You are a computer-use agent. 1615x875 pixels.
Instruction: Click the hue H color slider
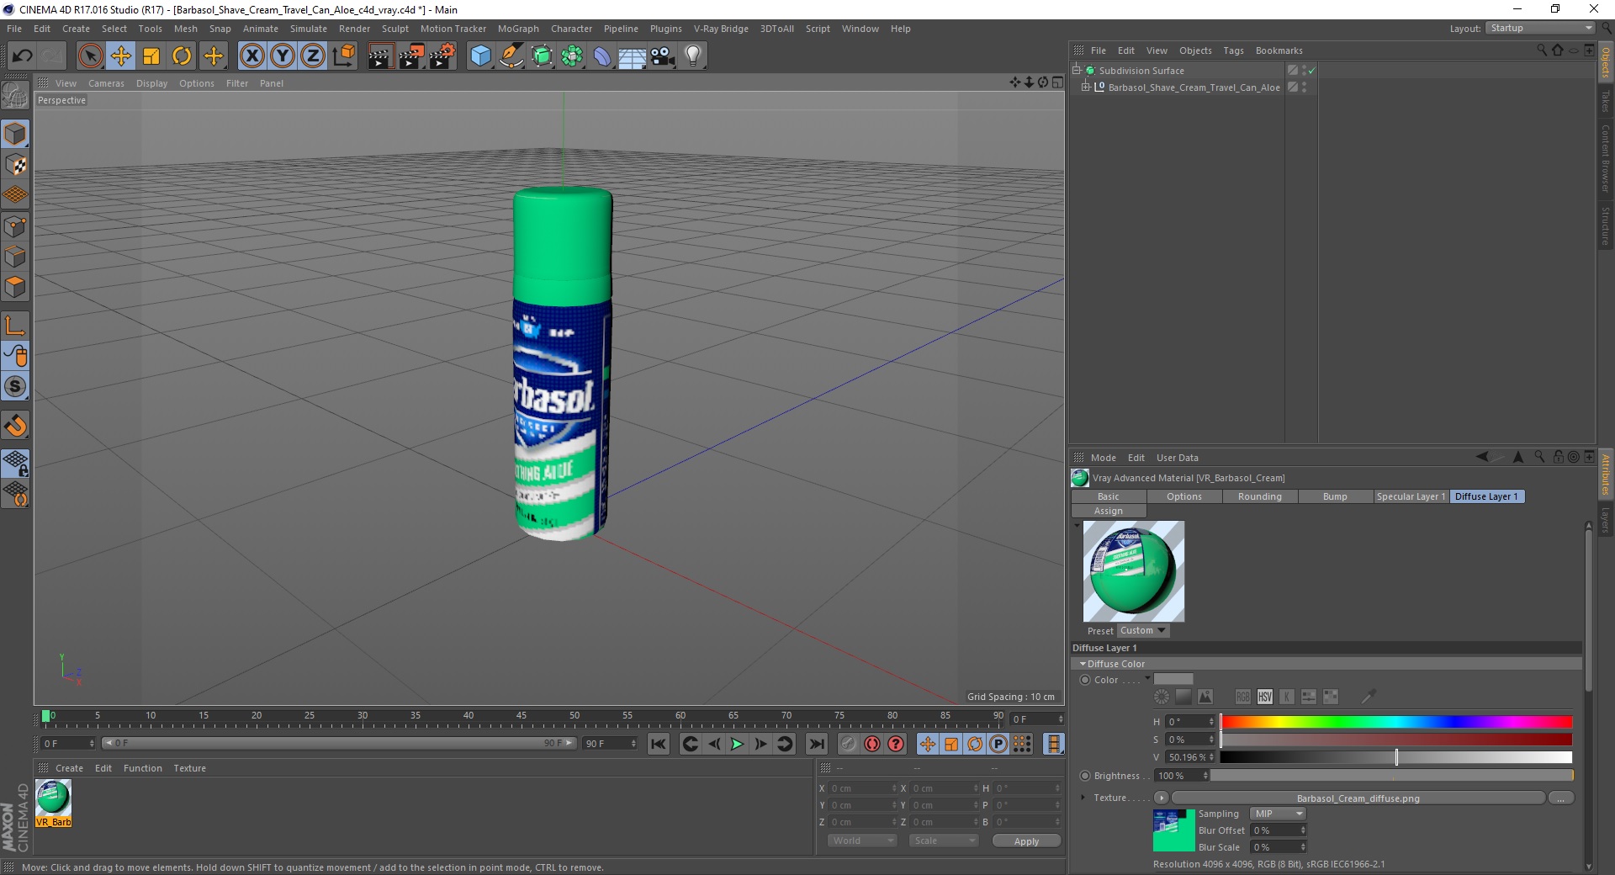pos(1396,722)
